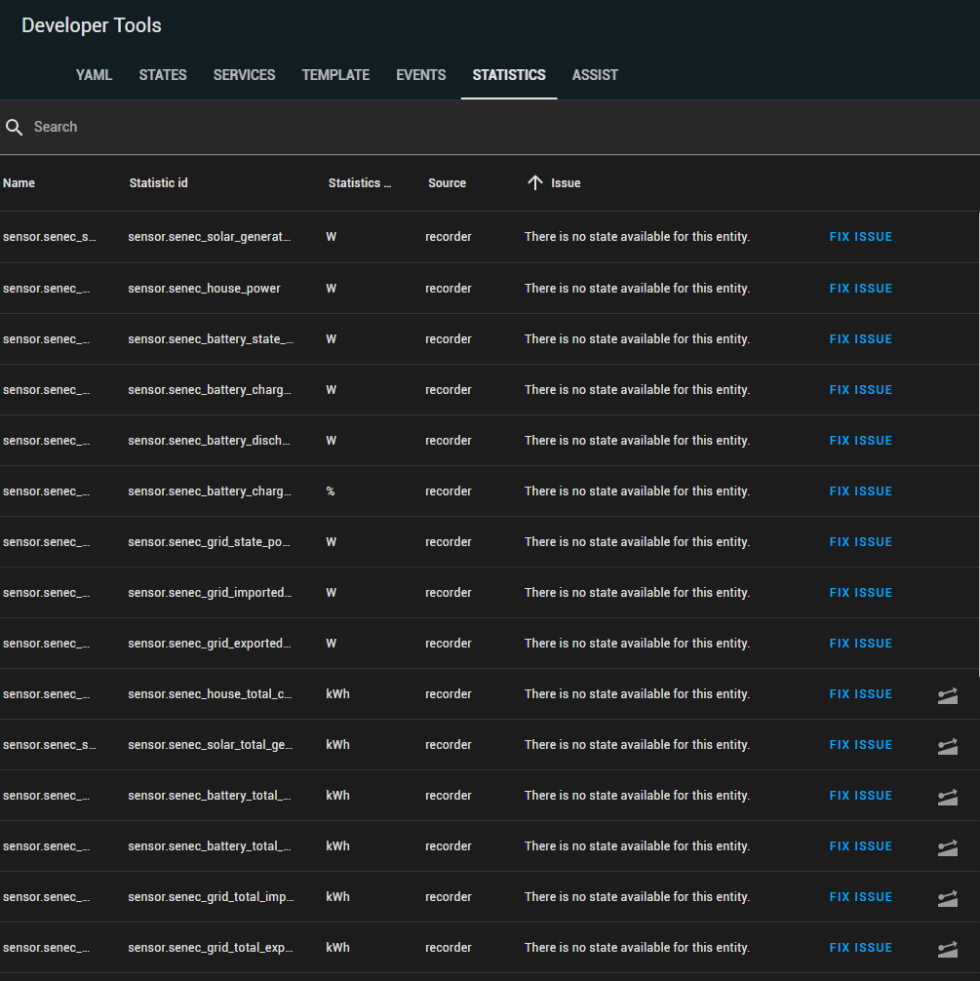Select the SERVICES tab

coord(244,75)
